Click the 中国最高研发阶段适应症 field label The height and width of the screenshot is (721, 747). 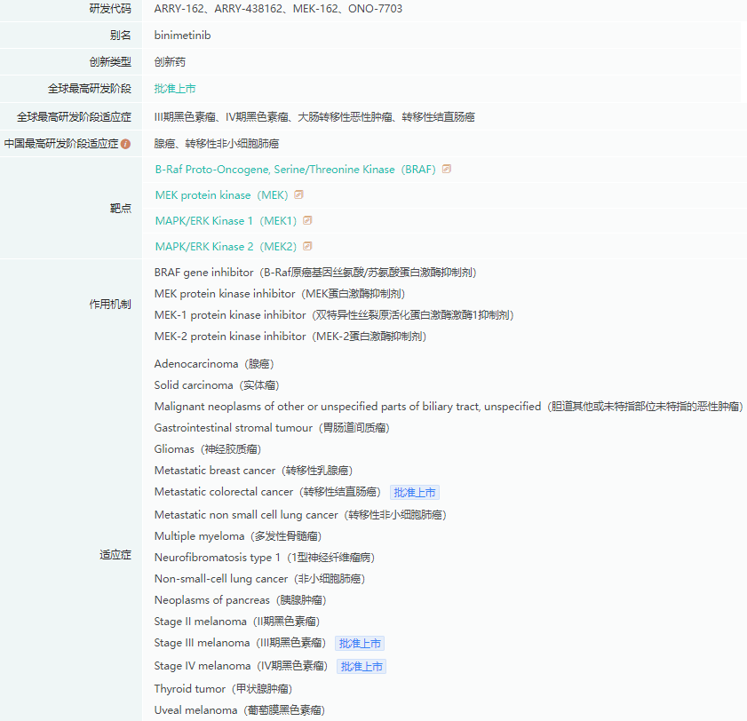[x=61, y=144]
